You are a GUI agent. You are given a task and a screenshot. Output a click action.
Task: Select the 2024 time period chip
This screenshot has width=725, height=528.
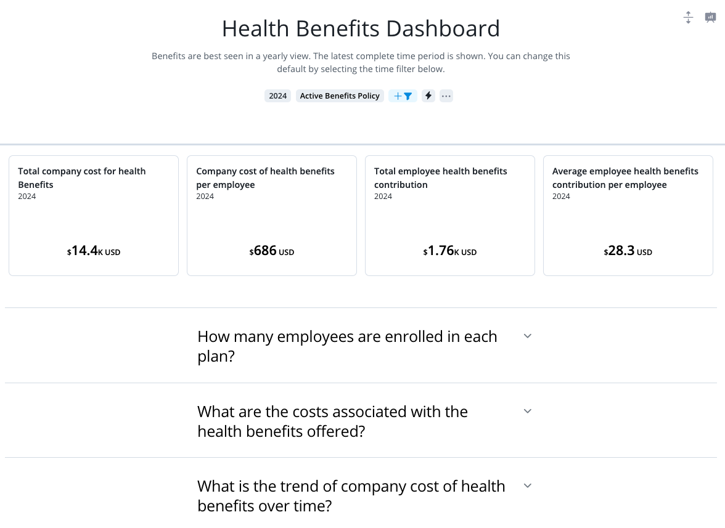[x=278, y=96]
